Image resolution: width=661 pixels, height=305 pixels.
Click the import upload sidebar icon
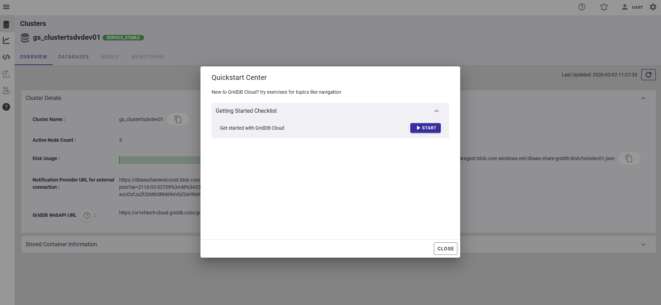coord(6,74)
